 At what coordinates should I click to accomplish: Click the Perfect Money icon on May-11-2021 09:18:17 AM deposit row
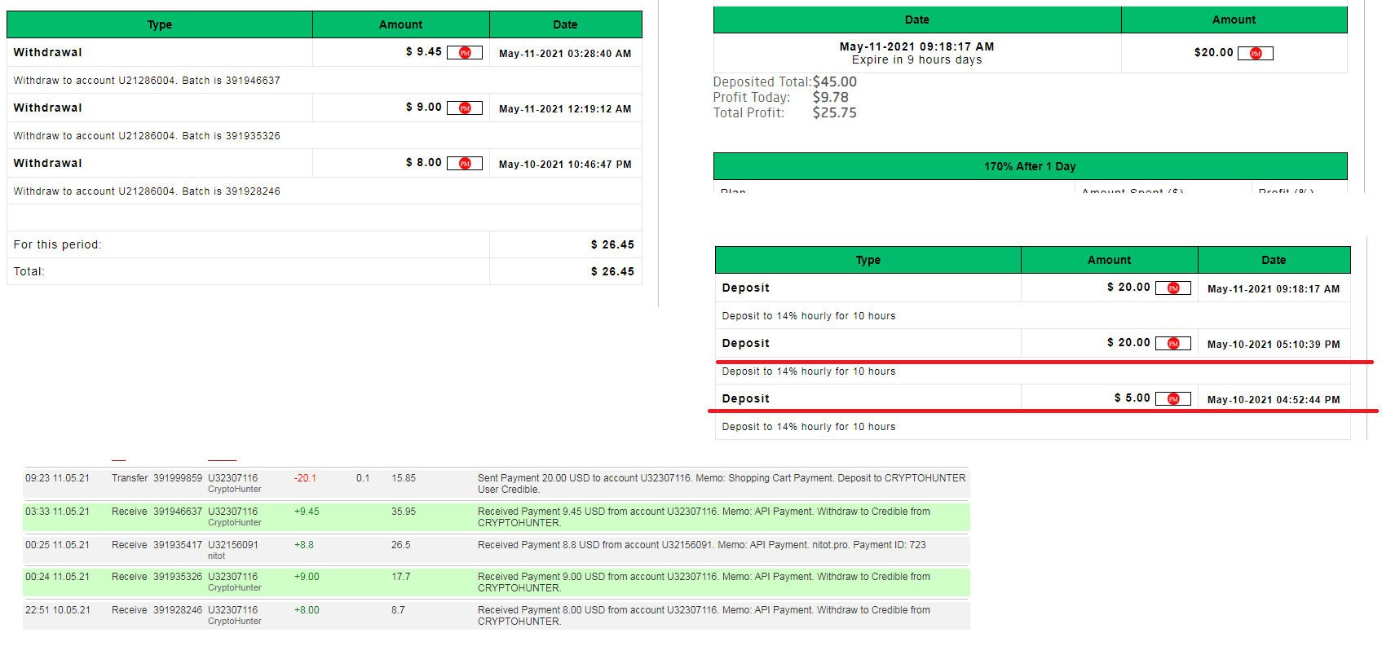(1173, 288)
